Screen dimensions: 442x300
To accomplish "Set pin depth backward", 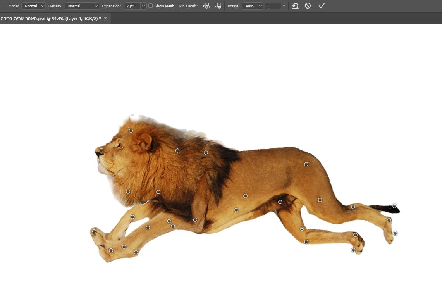I will tap(218, 6).
